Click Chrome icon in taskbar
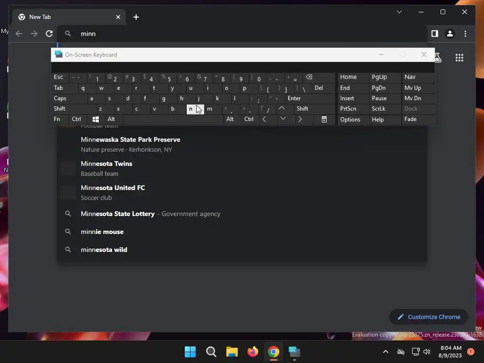Image resolution: width=484 pixels, height=363 pixels. click(274, 352)
